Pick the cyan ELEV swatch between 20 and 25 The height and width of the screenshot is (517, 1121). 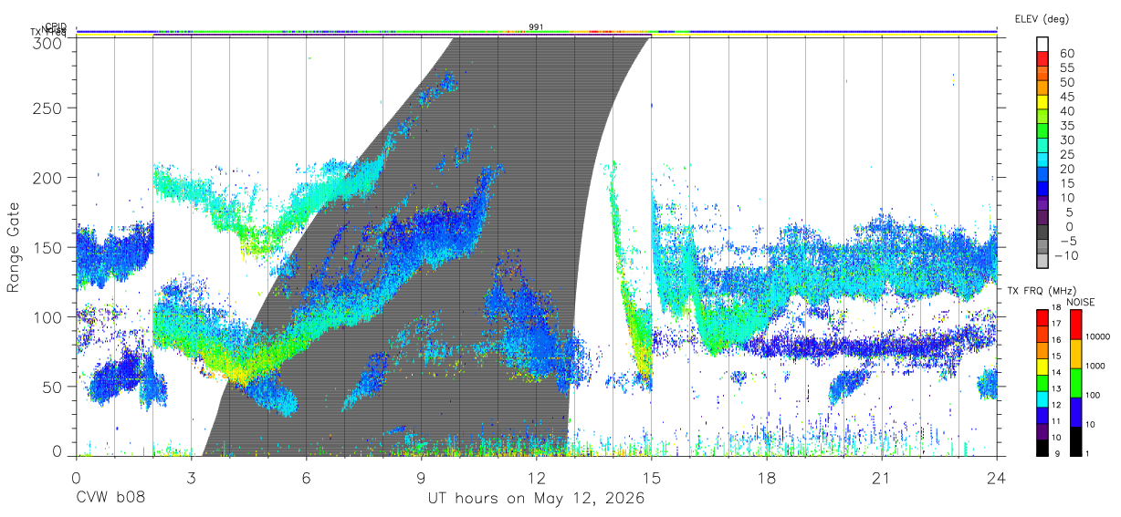pyautogui.click(x=1043, y=160)
